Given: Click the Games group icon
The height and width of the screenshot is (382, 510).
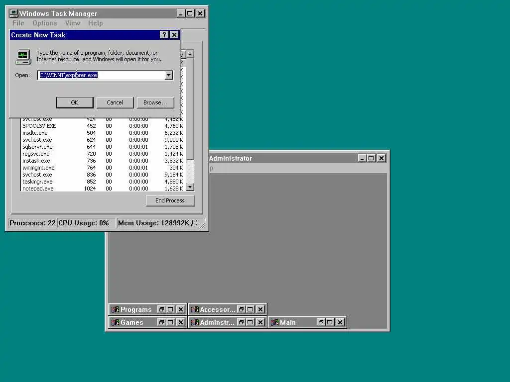Looking at the screenshot, I should tap(115, 322).
